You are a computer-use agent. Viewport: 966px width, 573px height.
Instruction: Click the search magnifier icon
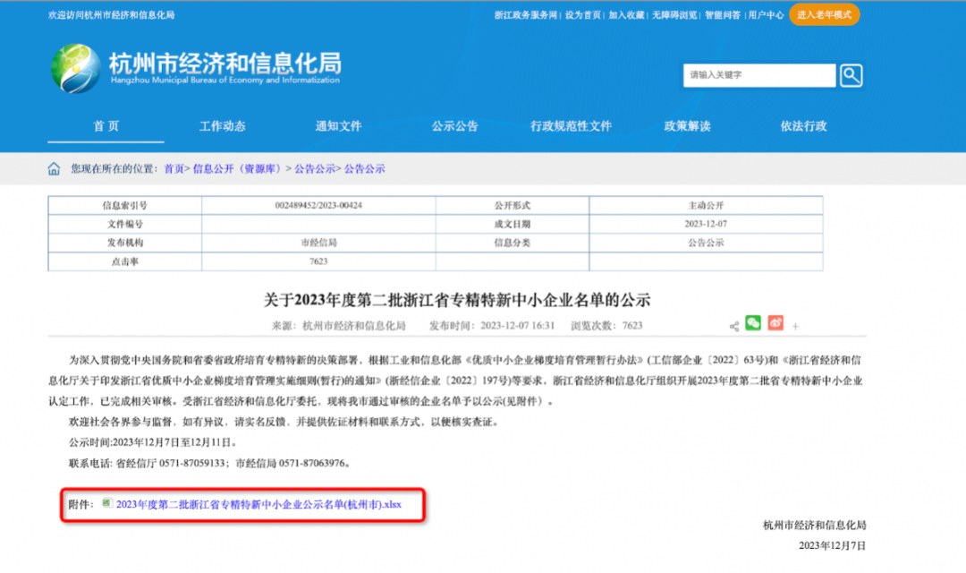pos(851,75)
